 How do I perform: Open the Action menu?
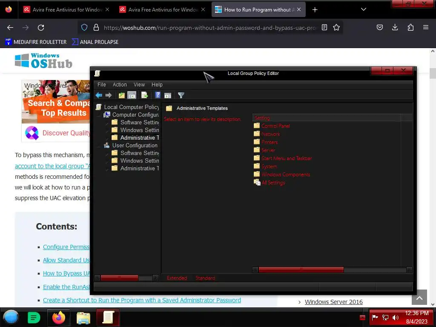(120, 85)
